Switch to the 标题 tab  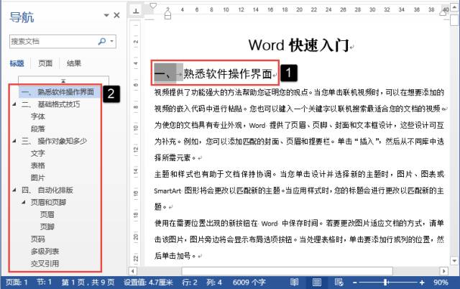(17, 63)
